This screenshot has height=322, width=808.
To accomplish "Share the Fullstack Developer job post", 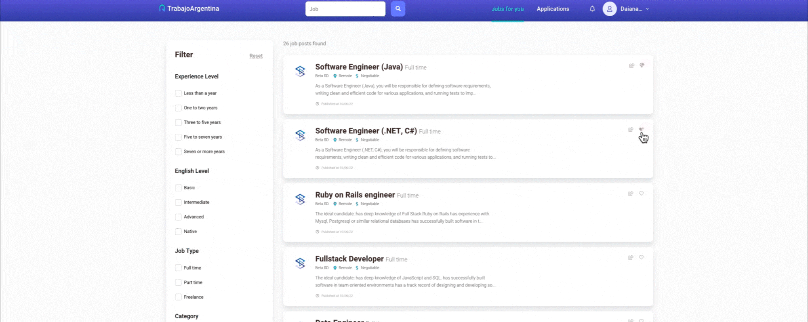I will tap(631, 257).
